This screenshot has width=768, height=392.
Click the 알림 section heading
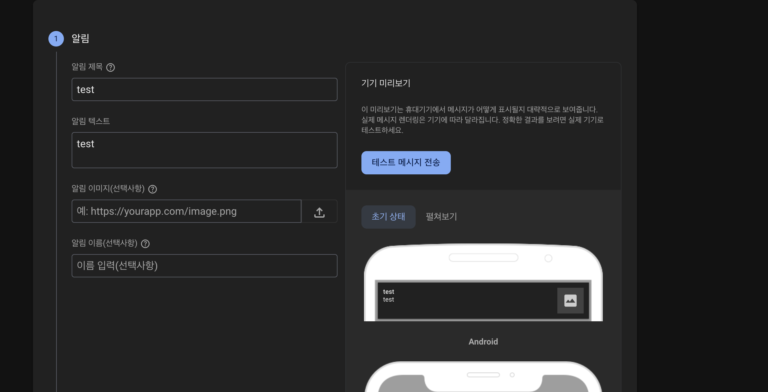[80, 39]
